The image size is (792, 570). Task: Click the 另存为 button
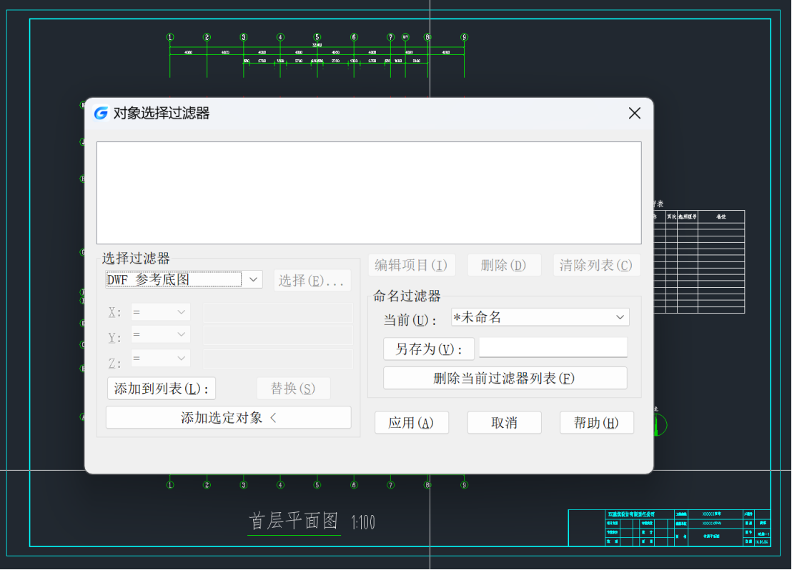click(428, 349)
